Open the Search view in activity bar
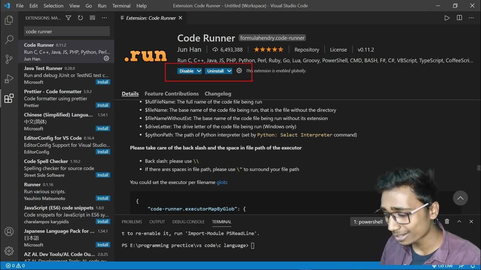Image resolution: width=481 pixels, height=270 pixels. click(9, 39)
